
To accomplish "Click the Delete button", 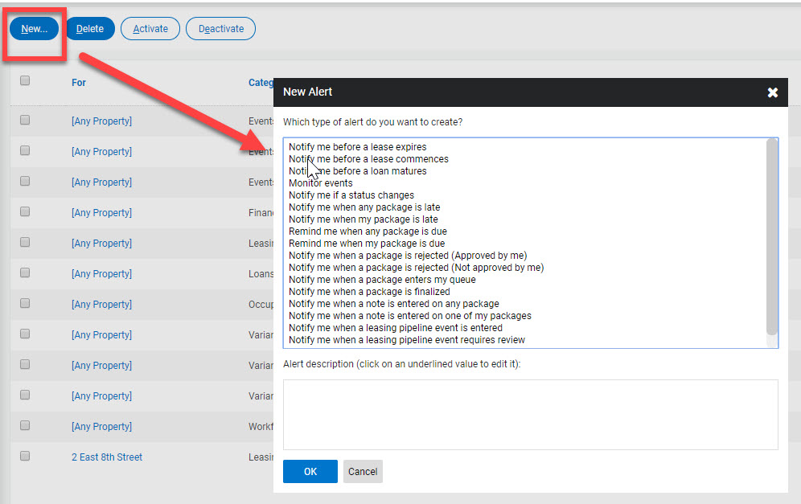I will [90, 28].
